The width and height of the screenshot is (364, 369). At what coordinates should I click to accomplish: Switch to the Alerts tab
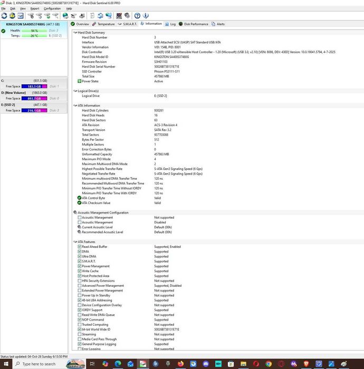click(x=218, y=24)
